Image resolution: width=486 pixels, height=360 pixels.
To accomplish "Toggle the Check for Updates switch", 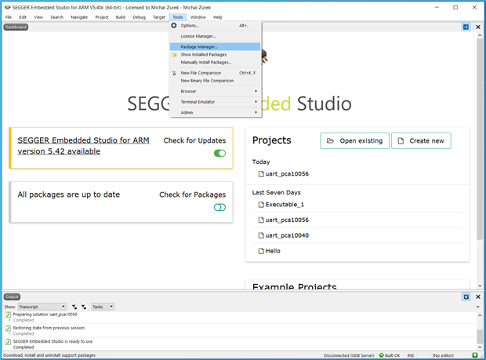I will (x=219, y=153).
